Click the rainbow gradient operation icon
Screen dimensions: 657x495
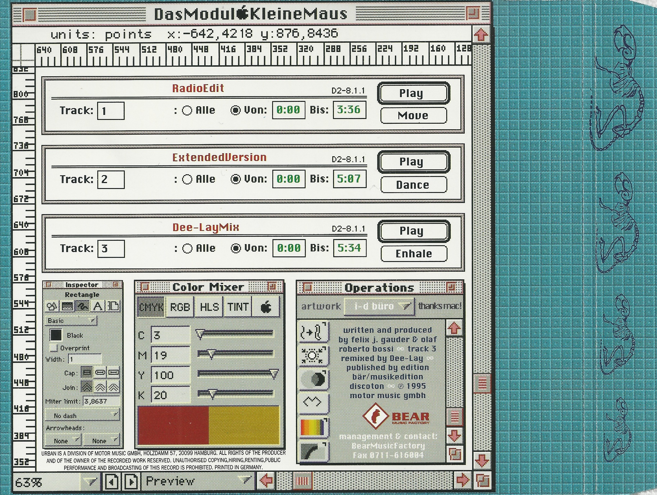tap(313, 427)
